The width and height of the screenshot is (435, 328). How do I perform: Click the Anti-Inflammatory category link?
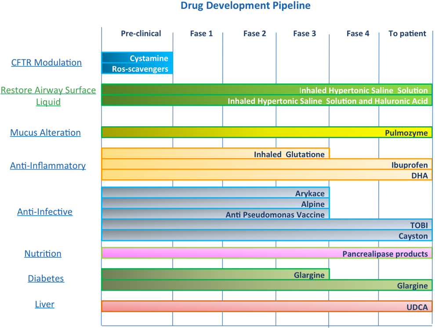[48, 166]
